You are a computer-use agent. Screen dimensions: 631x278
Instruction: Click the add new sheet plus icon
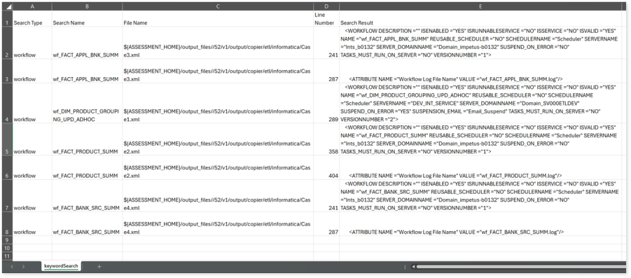(99, 266)
